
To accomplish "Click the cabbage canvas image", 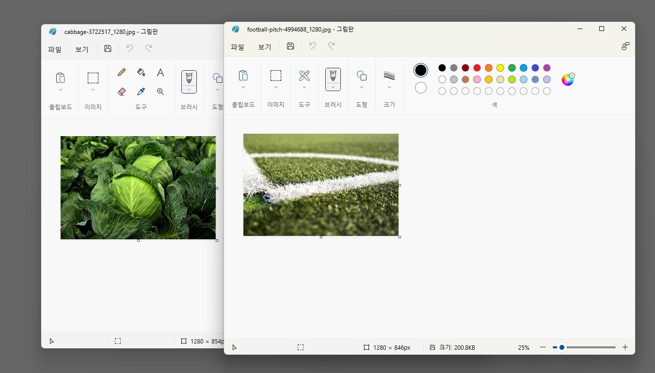I will pos(138,187).
